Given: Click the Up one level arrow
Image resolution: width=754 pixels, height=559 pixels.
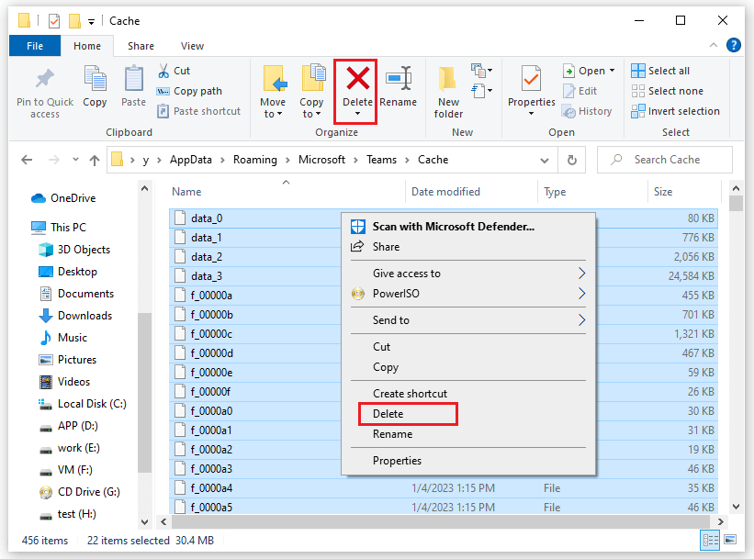Looking at the screenshot, I should (x=95, y=160).
